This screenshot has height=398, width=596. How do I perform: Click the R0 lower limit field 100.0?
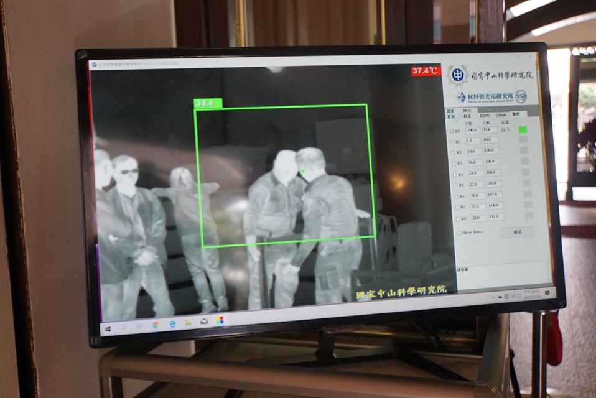tap(472, 131)
